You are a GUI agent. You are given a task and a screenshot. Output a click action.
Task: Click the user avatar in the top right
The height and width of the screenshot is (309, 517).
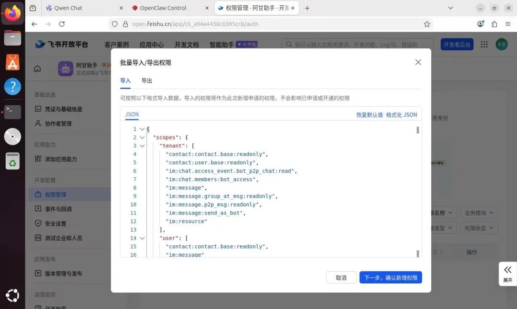point(502,44)
